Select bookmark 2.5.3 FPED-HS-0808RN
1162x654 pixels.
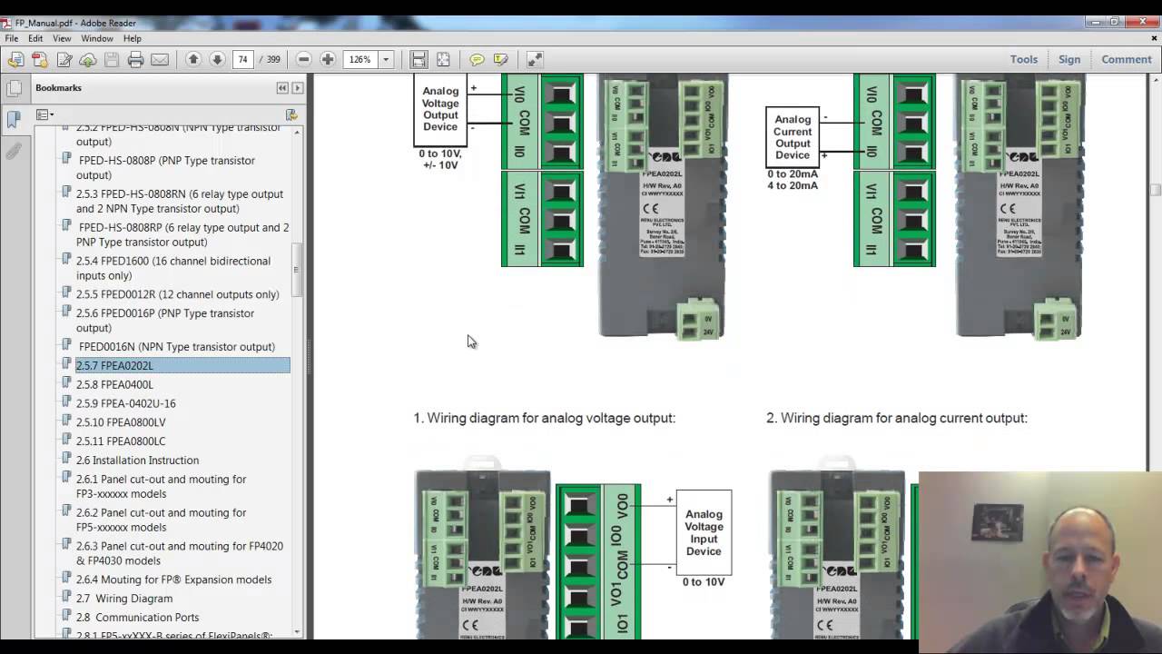pyautogui.click(x=180, y=201)
